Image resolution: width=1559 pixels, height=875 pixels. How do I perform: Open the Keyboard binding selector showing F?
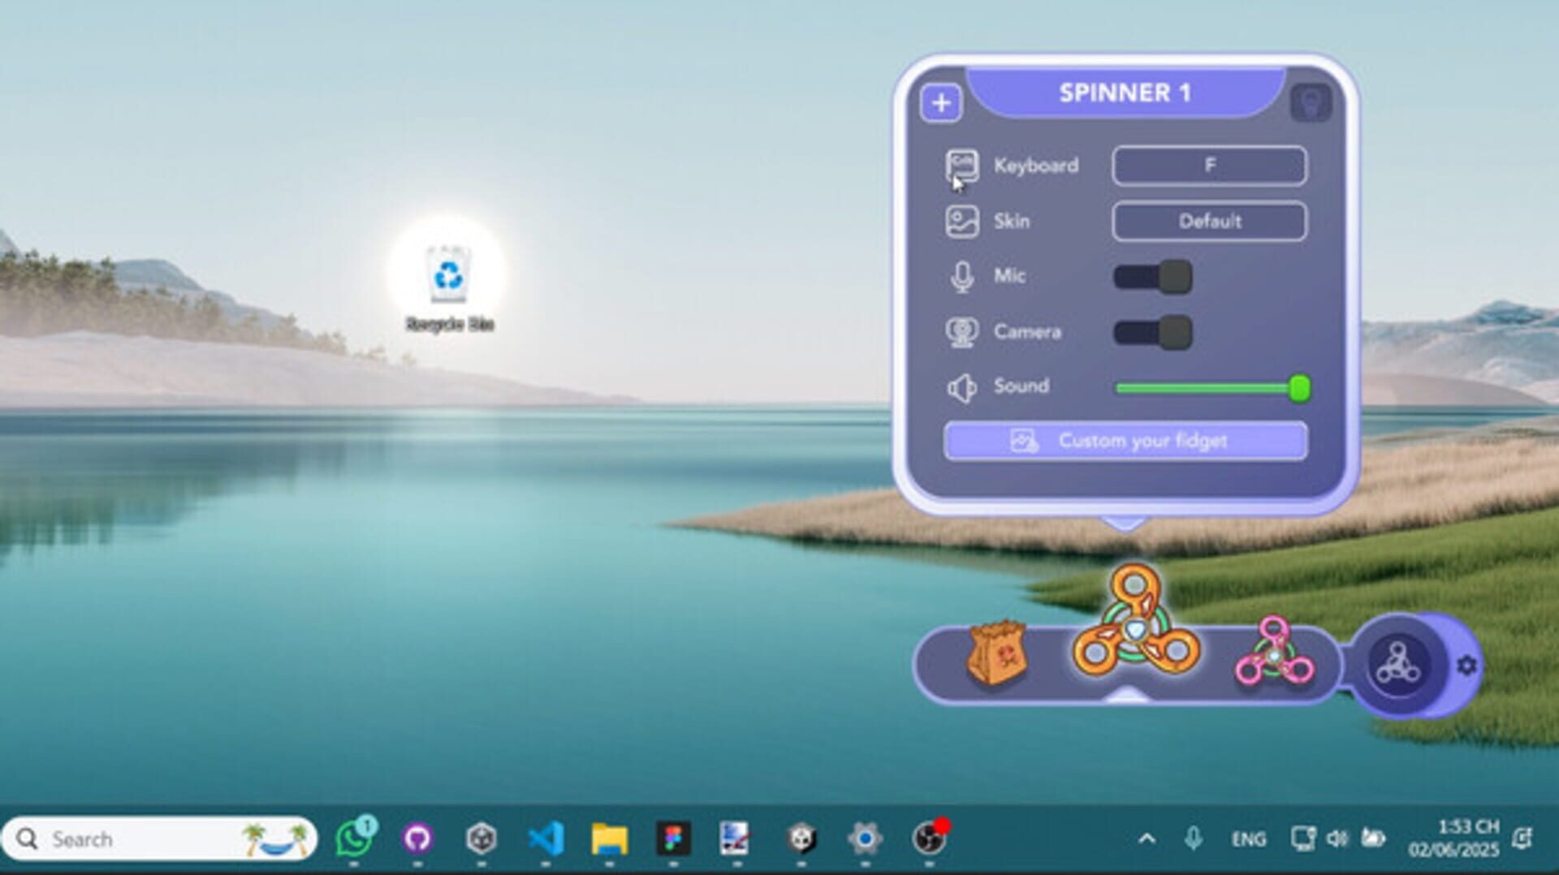(1209, 166)
